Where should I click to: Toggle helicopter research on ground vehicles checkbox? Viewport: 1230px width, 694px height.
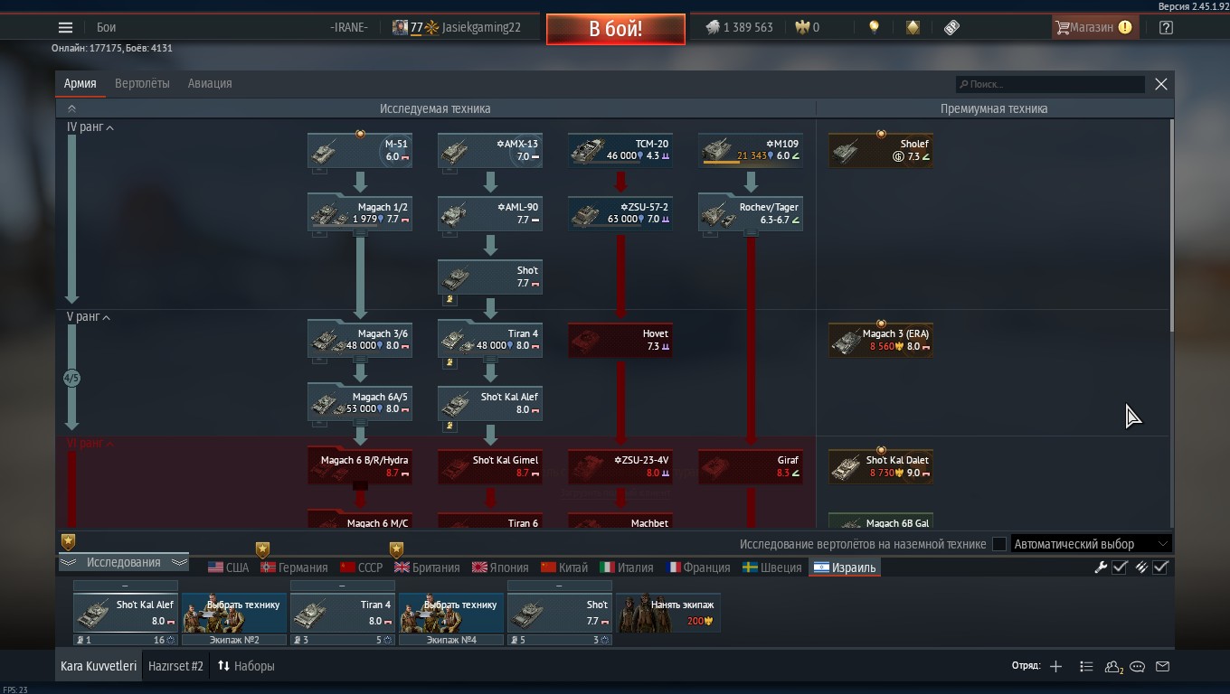[999, 544]
